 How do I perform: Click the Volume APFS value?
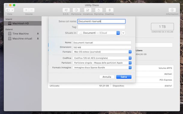(165, 68)
